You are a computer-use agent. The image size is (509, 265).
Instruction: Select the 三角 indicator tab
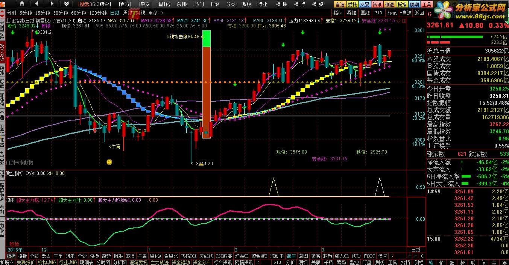coord(58,256)
